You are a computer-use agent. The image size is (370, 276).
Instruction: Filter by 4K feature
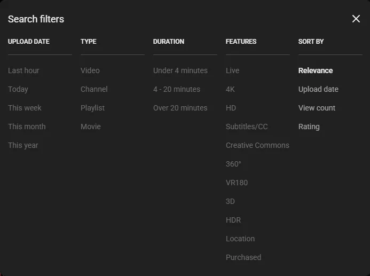[230, 89]
